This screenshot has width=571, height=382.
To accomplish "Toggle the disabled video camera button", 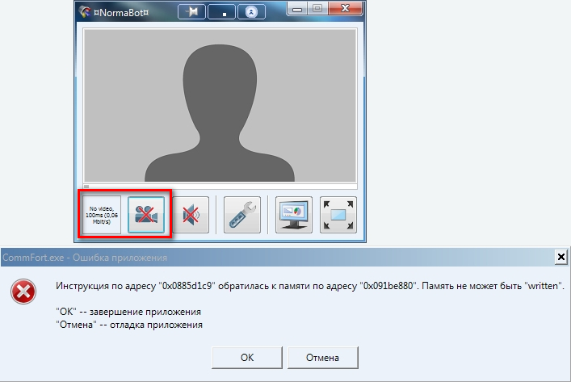I will pyautogui.click(x=146, y=215).
